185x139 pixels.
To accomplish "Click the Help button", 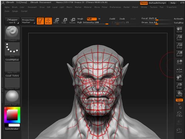I will (x=173, y=3).
